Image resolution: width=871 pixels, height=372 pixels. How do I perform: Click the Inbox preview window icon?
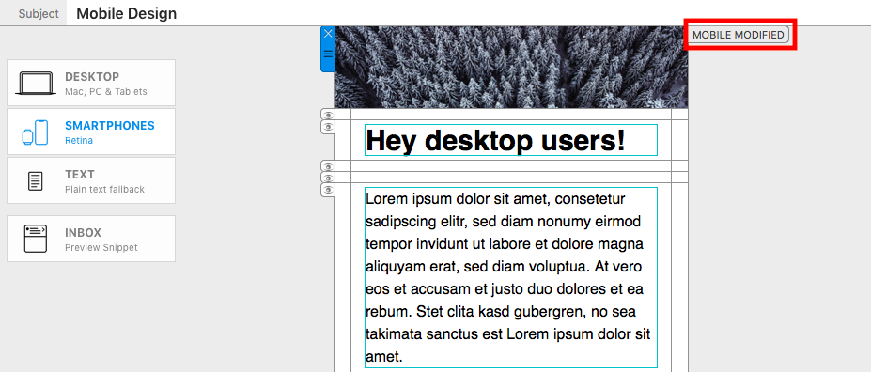click(x=36, y=239)
